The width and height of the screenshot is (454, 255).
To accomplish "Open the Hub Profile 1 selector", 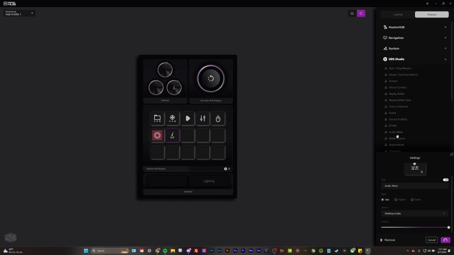I will pyautogui.click(x=19, y=13).
